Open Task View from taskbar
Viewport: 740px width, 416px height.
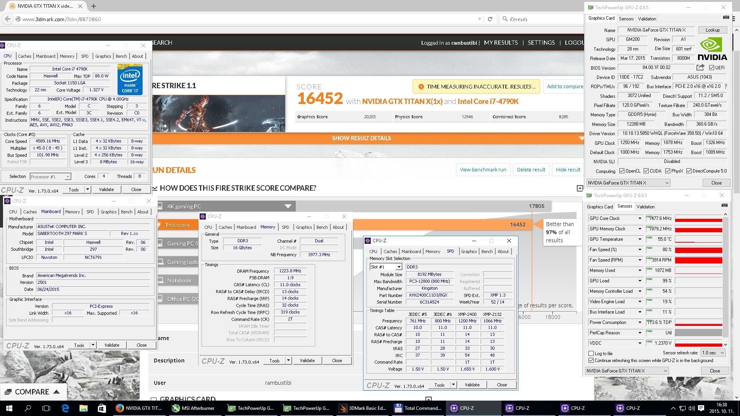[46, 408]
